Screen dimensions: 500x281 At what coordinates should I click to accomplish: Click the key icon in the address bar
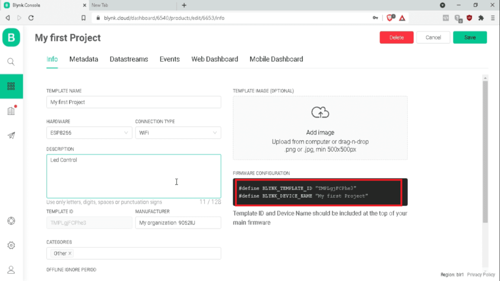(375, 18)
